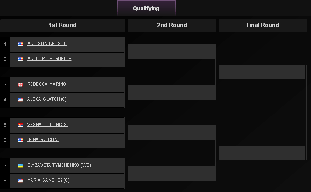Open Vesna Dolonc (2) player link
The image size is (311, 192).
(48, 125)
